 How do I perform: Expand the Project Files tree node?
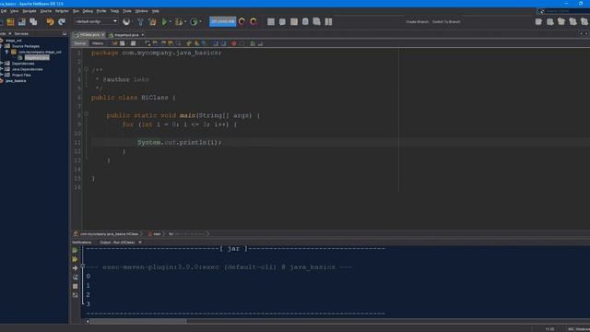(x=2, y=75)
